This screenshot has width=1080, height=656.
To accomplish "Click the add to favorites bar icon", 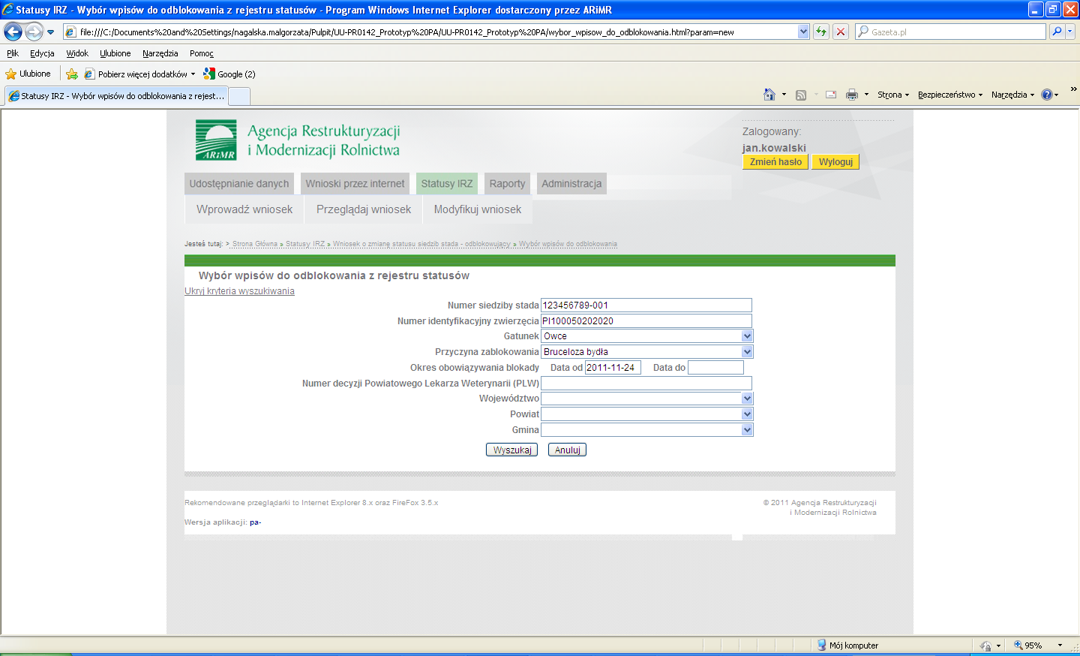I will click(72, 74).
